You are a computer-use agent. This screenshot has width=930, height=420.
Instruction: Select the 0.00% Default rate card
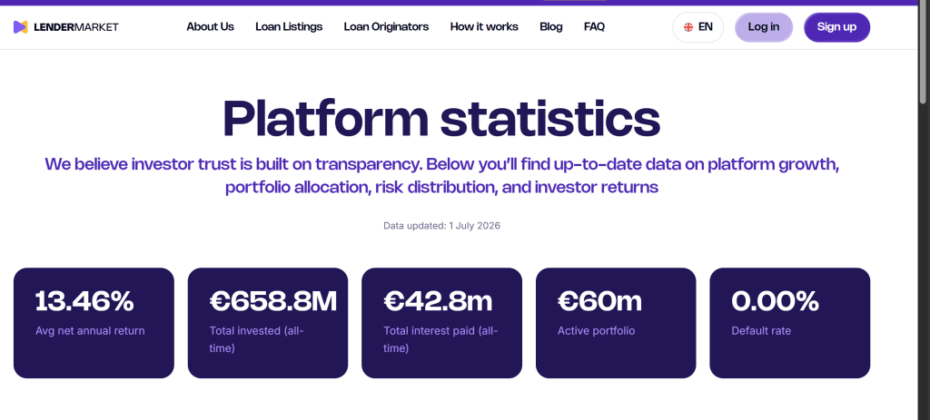pos(789,323)
